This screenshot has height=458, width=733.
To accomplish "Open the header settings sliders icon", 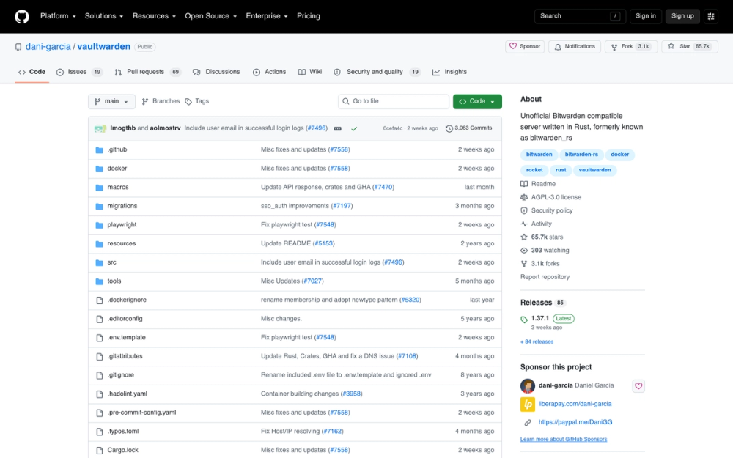I will (710, 16).
